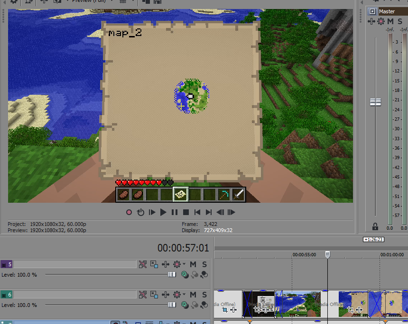The height and width of the screenshot is (324, 408).
Task: Click Play From Start in the transport bar
Action: click(152, 212)
